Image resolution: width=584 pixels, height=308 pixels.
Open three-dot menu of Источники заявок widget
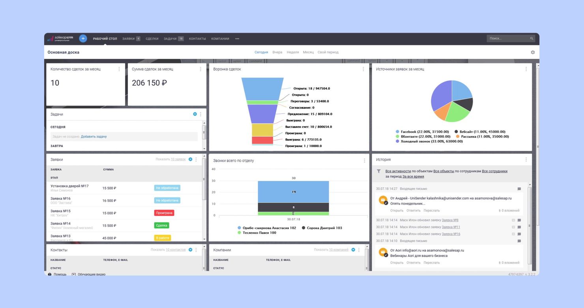coord(526,69)
